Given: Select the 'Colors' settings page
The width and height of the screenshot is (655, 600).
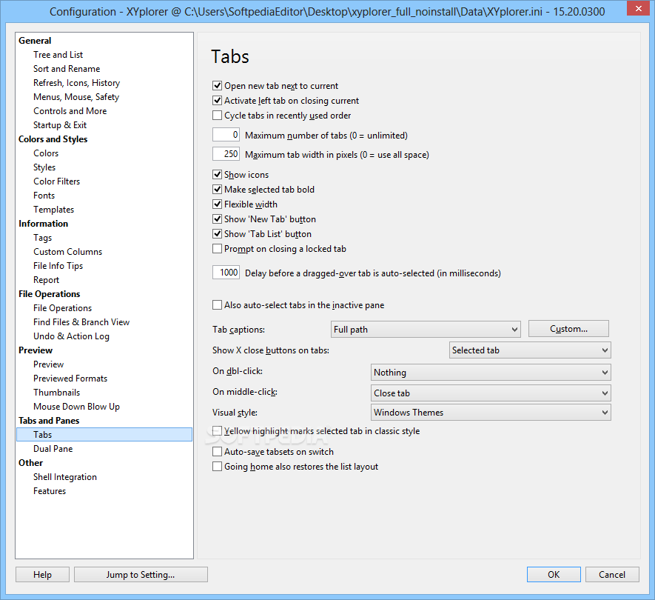Looking at the screenshot, I should [46, 153].
